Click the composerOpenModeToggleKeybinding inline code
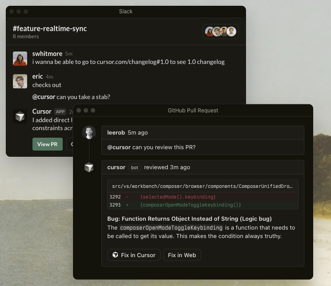Viewport: 331px width, 286px height. click(x=171, y=228)
